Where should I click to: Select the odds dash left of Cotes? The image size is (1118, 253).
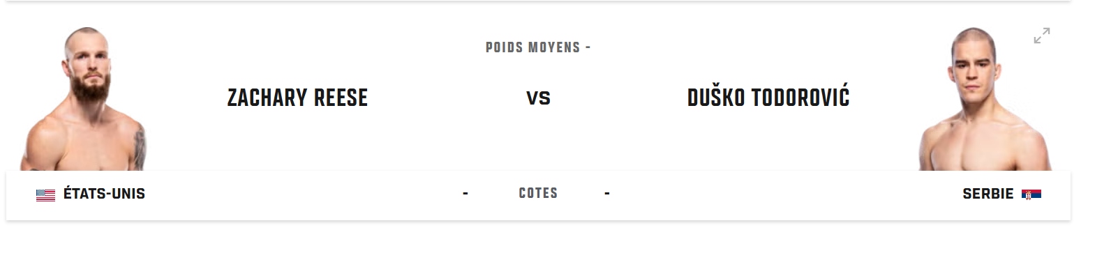[465, 193]
